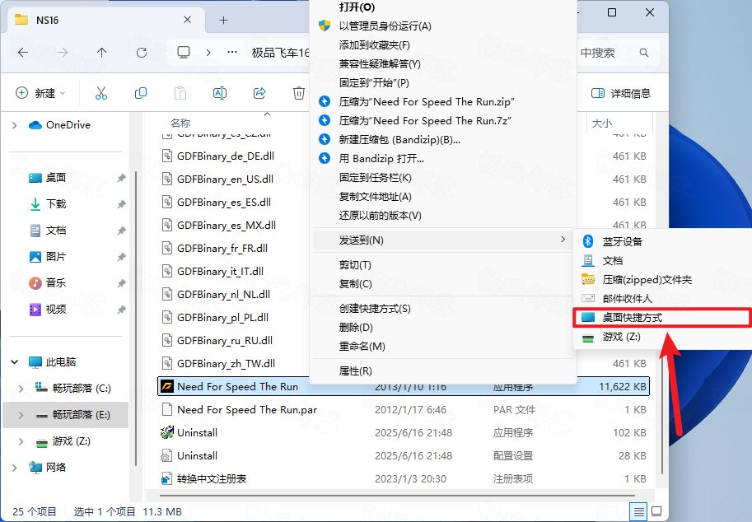Select file GDFBinary_ru_RU.dll

pyautogui.click(x=225, y=340)
